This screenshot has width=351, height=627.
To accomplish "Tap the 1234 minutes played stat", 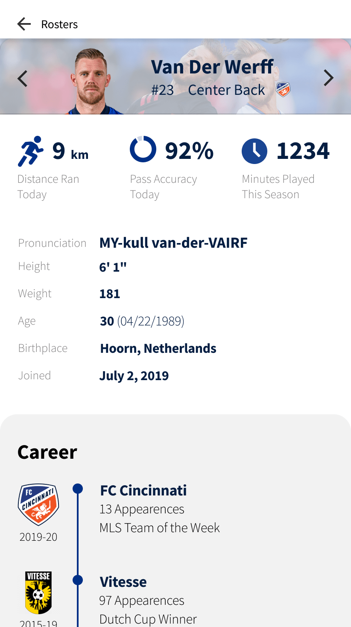I will pos(303,151).
